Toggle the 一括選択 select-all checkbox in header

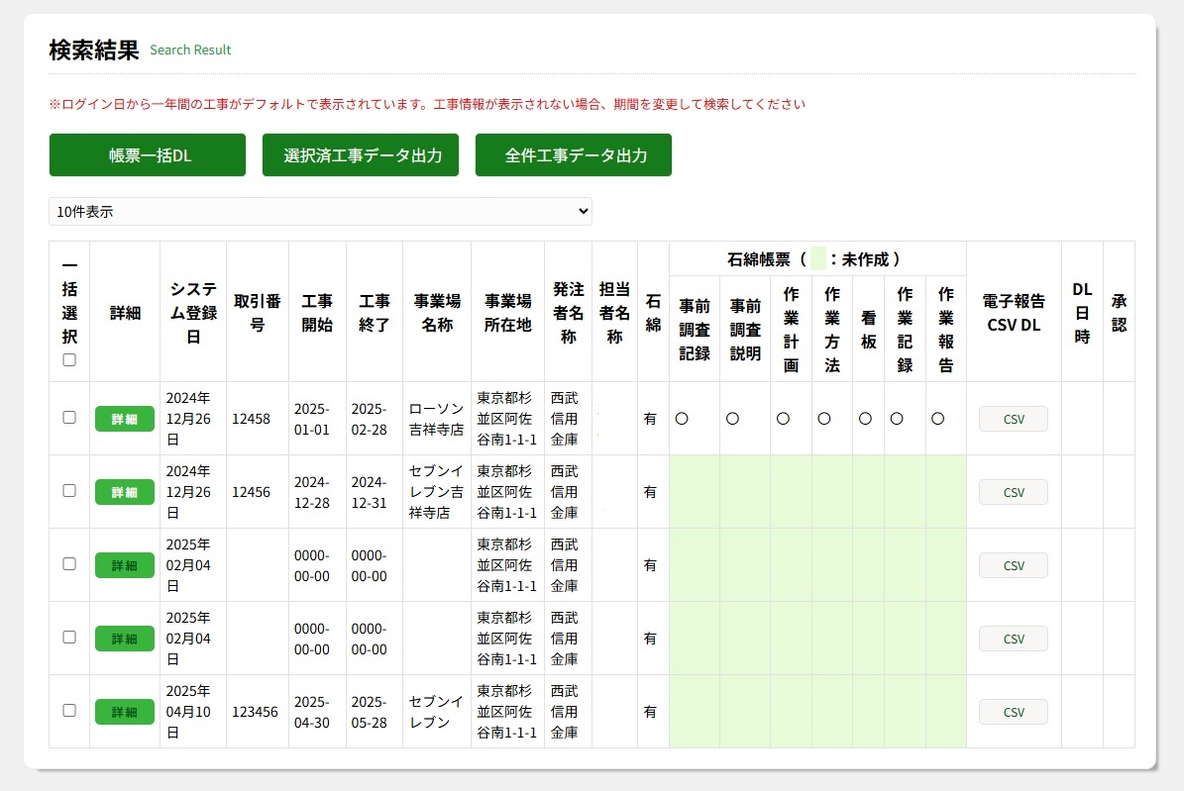pyautogui.click(x=69, y=360)
